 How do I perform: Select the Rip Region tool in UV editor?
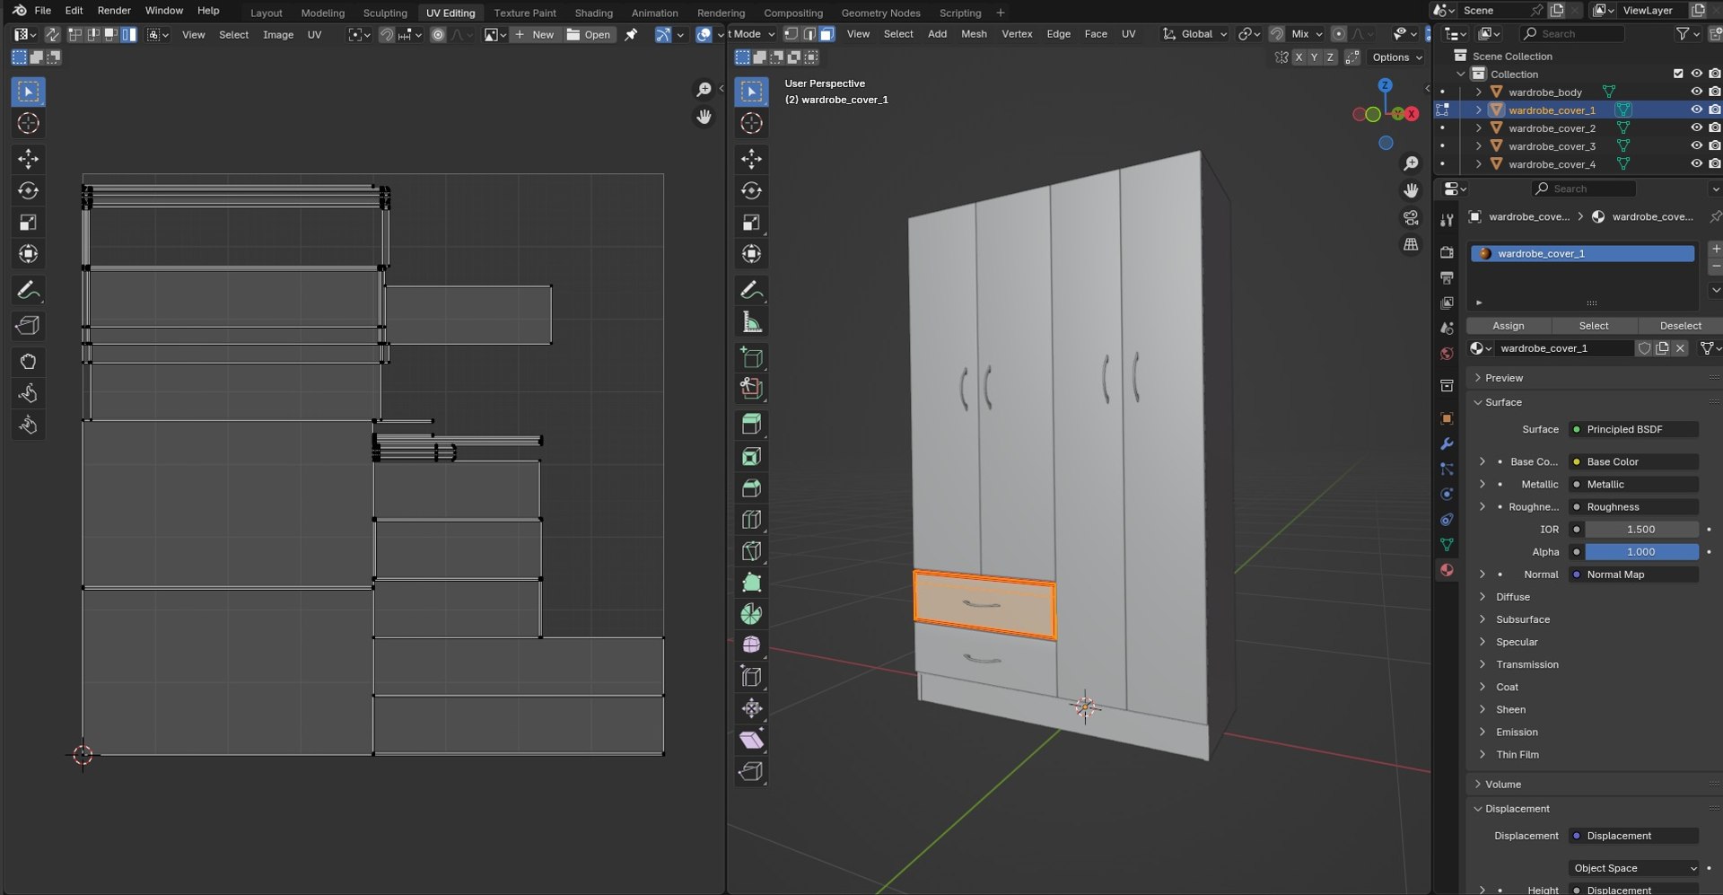[x=28, y=325]
